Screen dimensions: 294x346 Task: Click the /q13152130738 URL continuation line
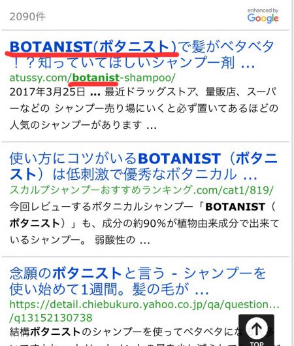click(x=51, y=318)
